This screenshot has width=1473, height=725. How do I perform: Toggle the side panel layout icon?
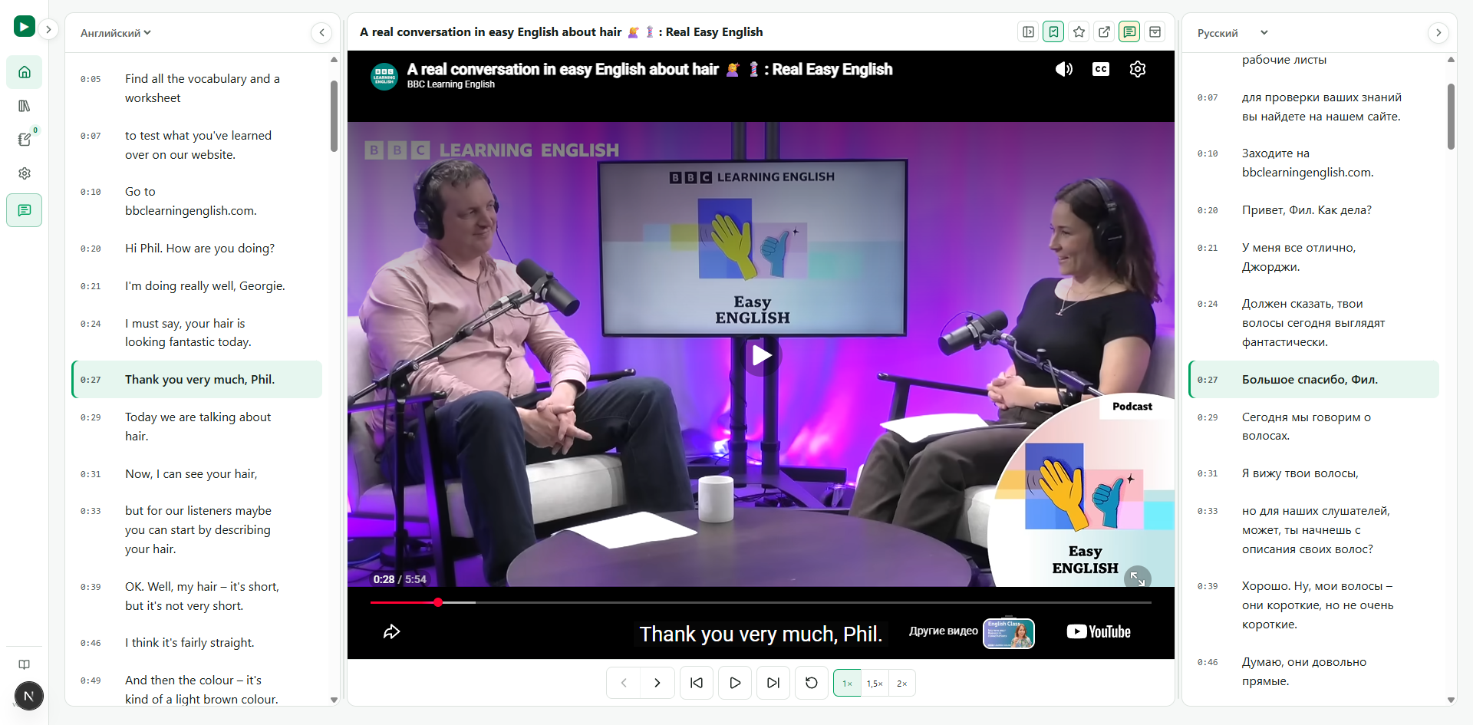(x=1029, y=32)
